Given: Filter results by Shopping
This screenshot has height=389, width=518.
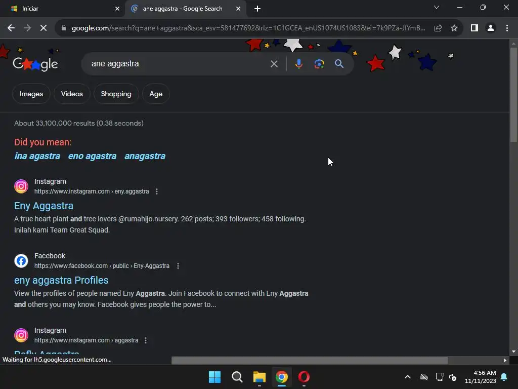Looking at the screenshot, I should (x=116, y=94).
